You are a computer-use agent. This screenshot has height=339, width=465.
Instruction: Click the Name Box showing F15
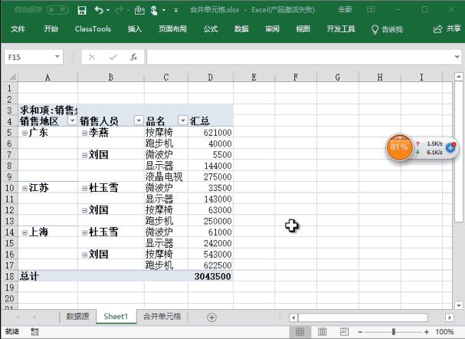pos(29,57)
